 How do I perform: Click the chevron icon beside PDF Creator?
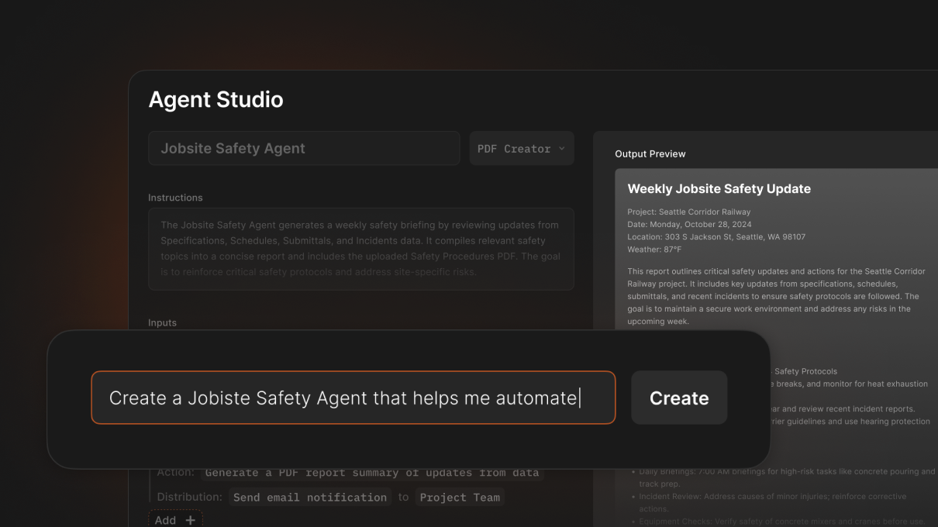tap(562, 148)
